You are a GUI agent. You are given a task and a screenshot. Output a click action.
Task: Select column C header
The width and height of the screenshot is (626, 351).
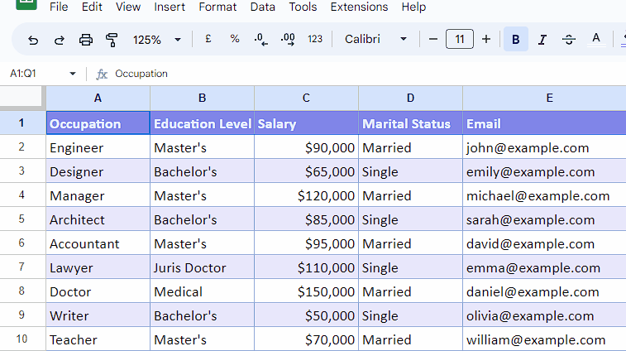pyautogui.click(x=306, y=98)
